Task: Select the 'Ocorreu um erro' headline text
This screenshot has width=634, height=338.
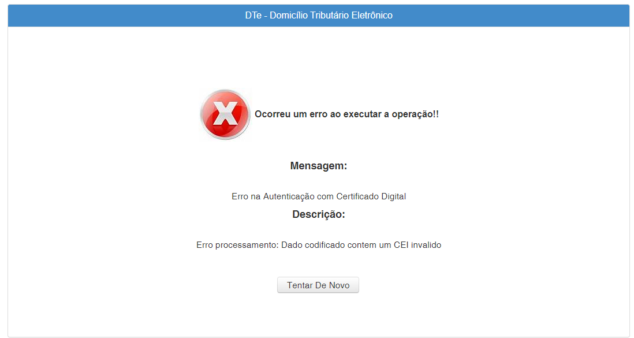Action: click(346, 114)
